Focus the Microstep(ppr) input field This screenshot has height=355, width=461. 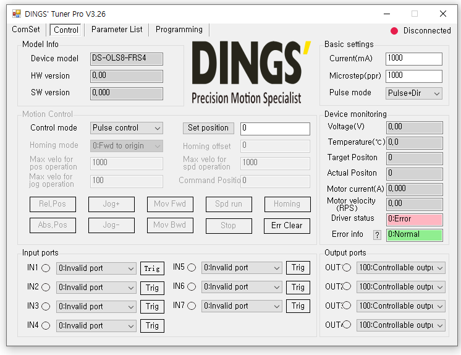click(413, 76)
